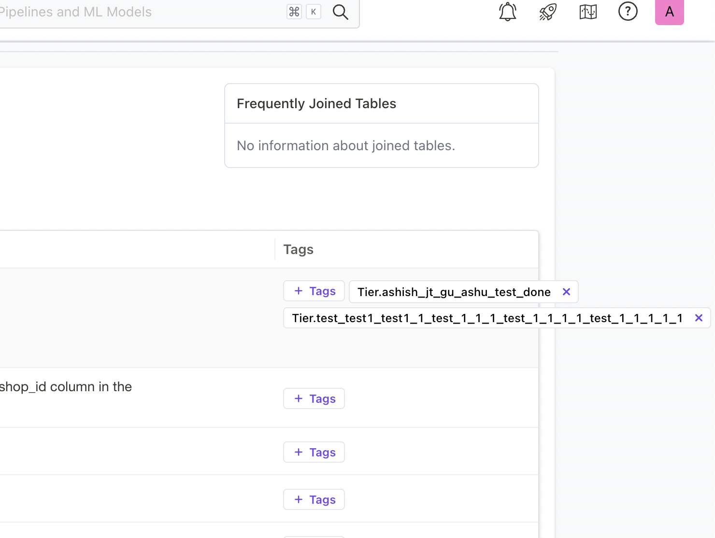
Task: Add tags in the last fully visible row
Action: 314,499
